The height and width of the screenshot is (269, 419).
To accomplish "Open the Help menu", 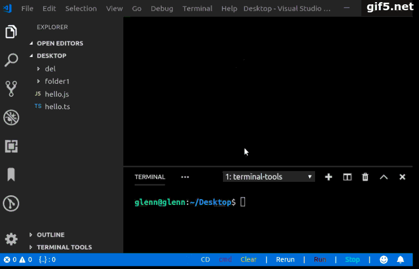I will coord(229,9).
